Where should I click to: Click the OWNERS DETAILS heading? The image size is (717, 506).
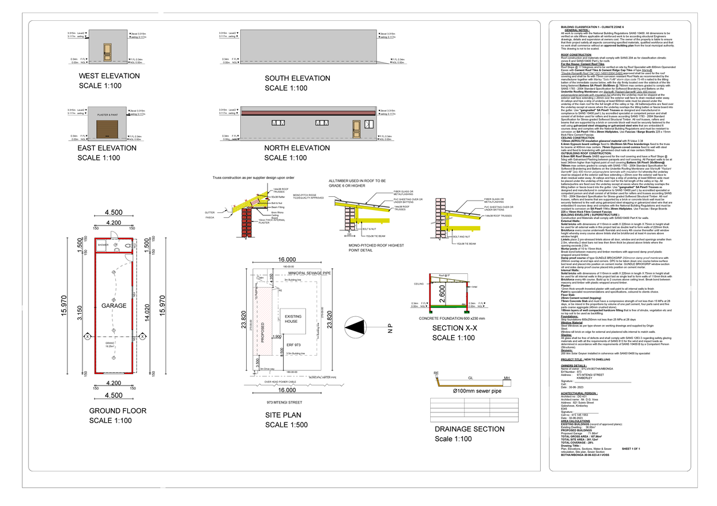(573, 365)
